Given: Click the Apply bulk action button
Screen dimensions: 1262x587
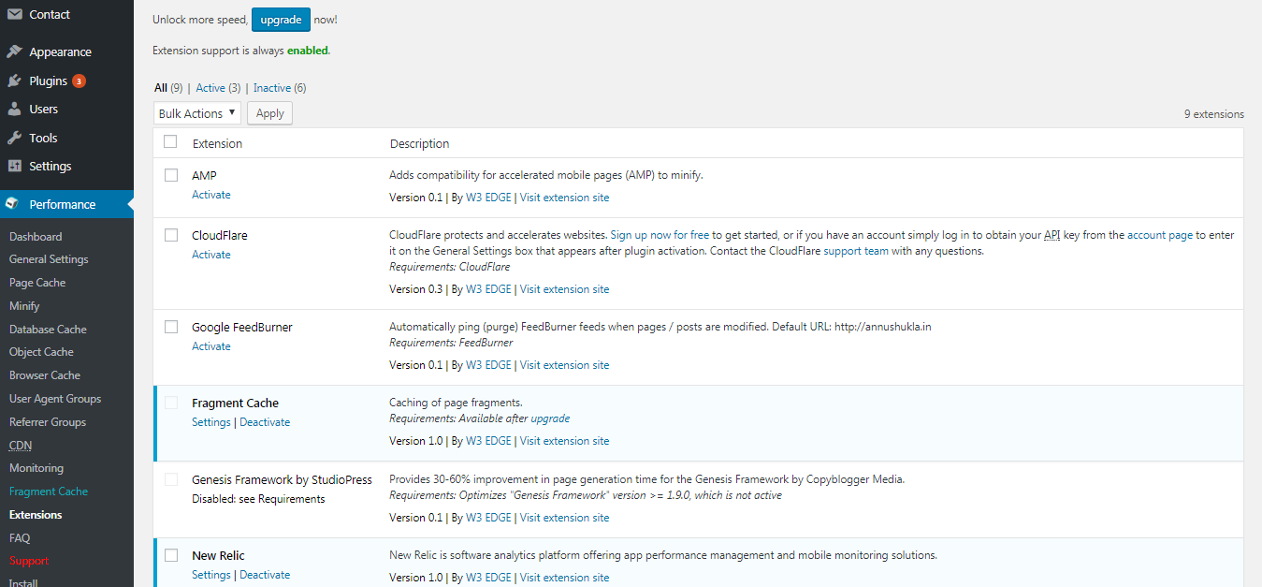Looking at the screenshot, I should point(269,113).
